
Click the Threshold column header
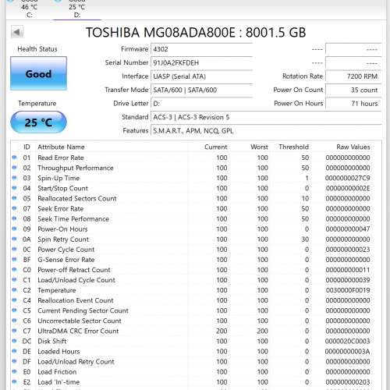point(293,147)
